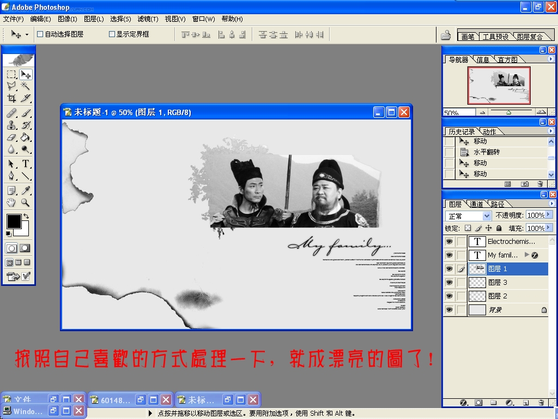Switch to 路径 tab

pyautogui.click(x=498, y=204)
